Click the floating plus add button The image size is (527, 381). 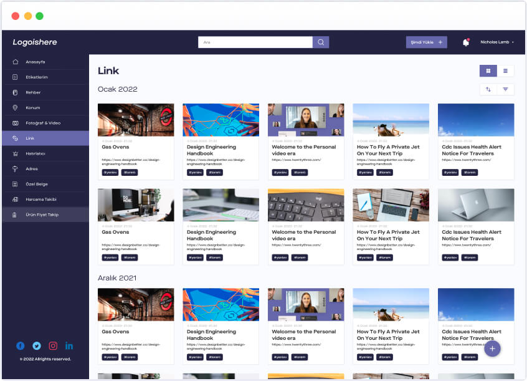click(x=492, y=349)
